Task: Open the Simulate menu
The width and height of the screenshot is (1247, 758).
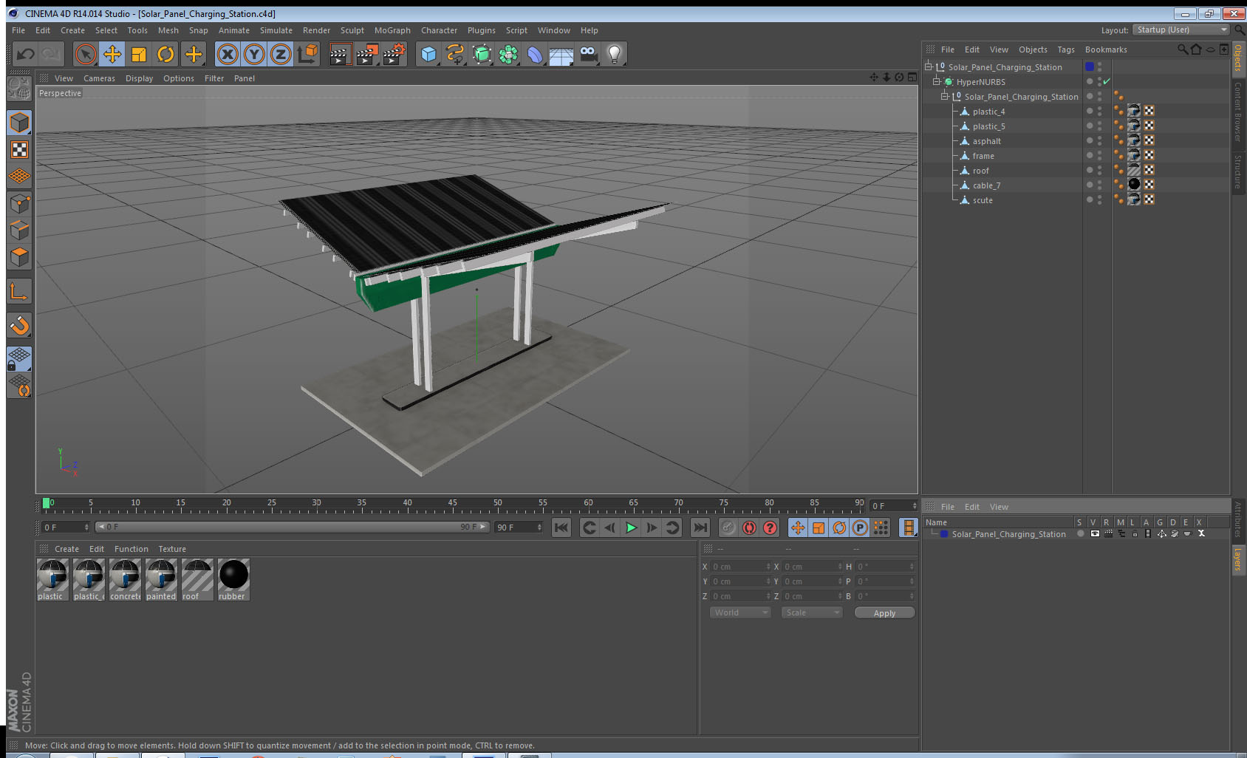Action: (276, 30)
